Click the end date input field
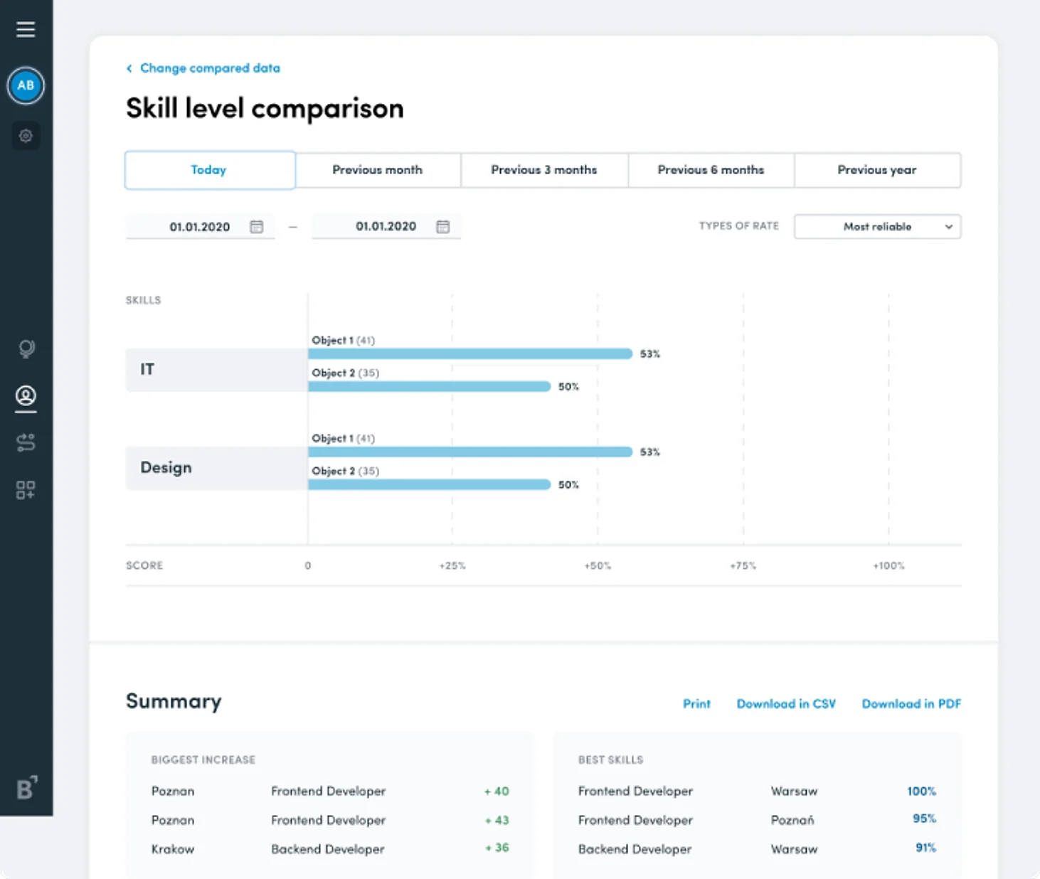Viewport: 1040px width, 879px height. coord(386,227)
